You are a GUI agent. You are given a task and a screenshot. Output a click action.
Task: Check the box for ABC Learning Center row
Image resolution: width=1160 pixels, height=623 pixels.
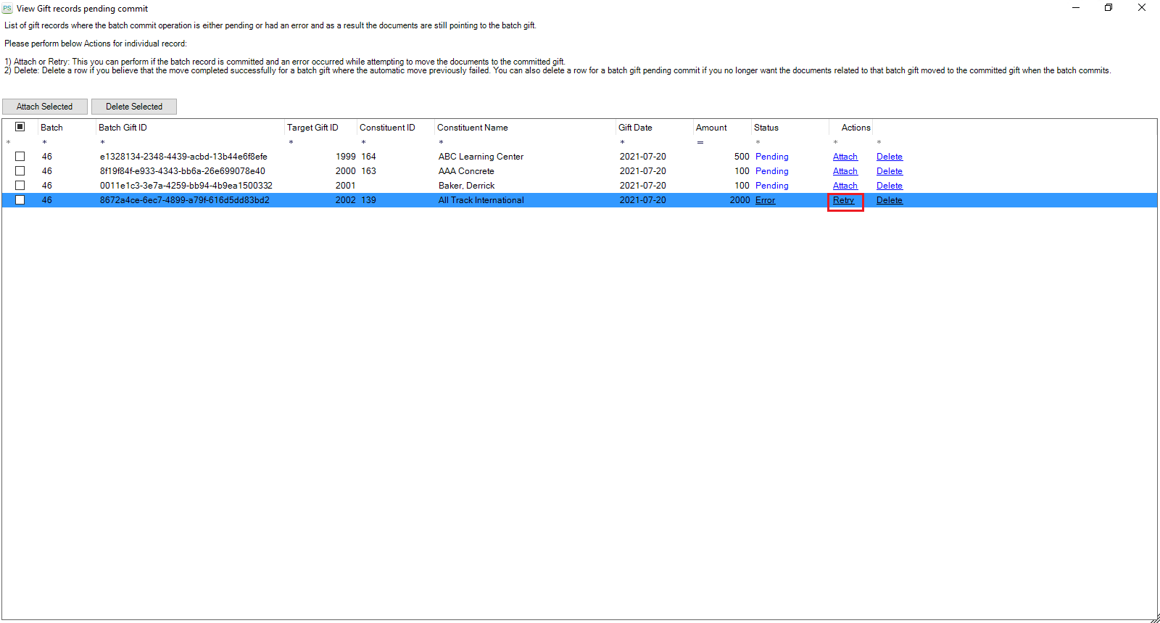point(20,157)
